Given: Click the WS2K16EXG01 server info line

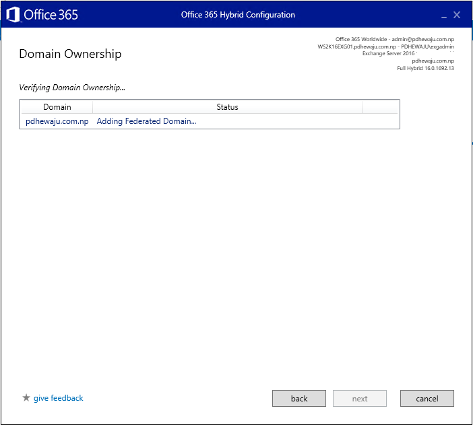Looking at the screenshot, I should [x=385, y=47].
